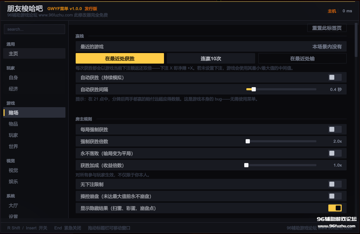
Task: Open the 经济 sidebar tab
Action: tap(34, 89)
